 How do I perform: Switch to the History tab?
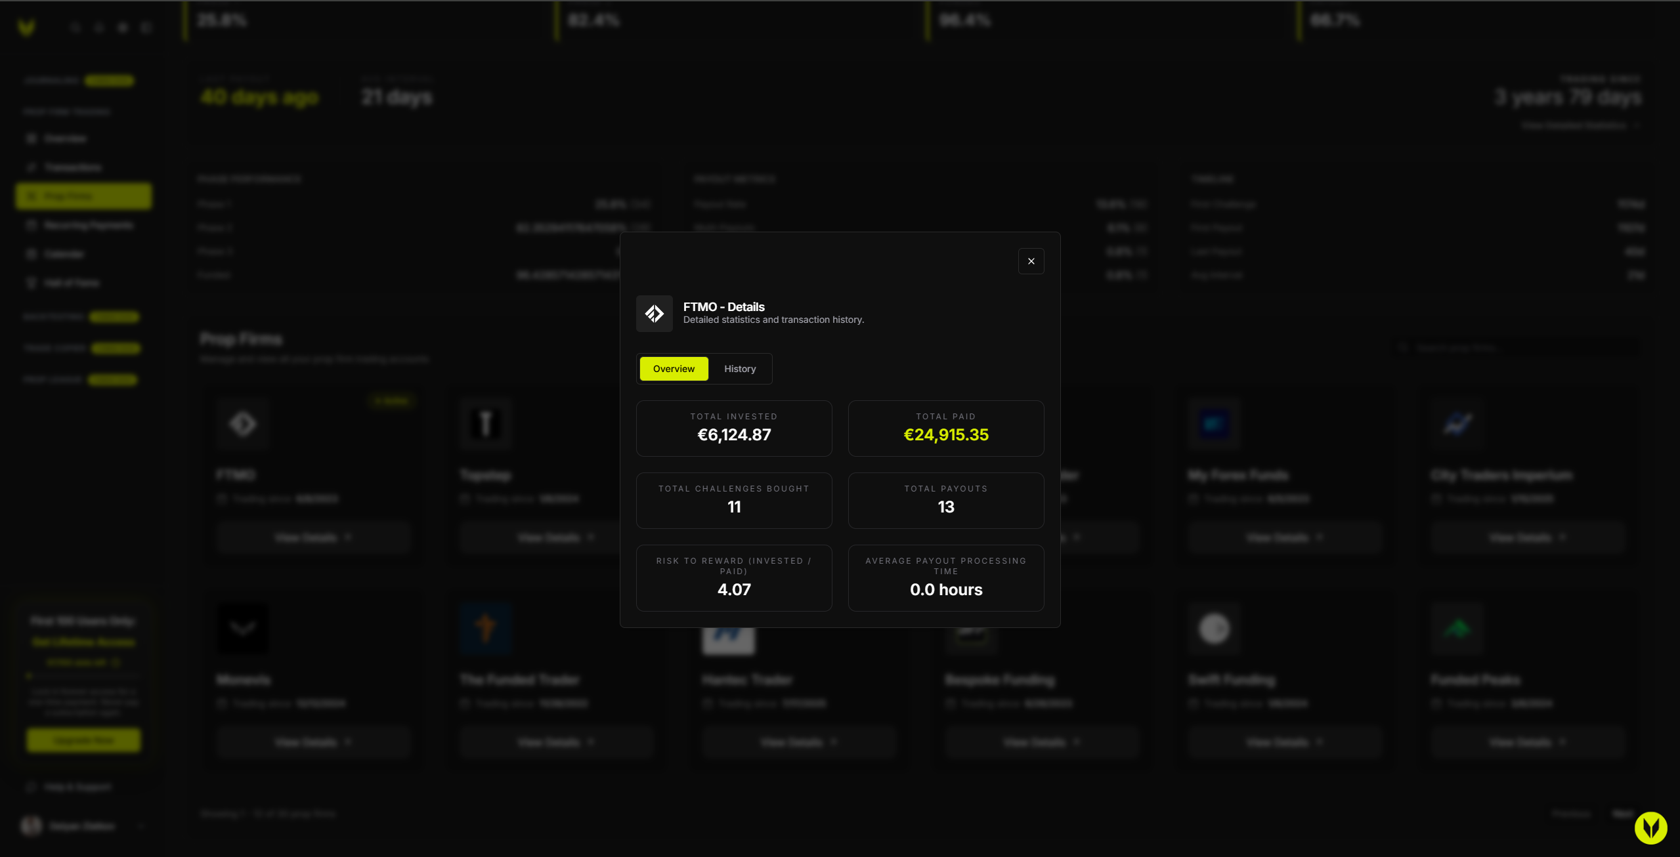tap(740, 369)
